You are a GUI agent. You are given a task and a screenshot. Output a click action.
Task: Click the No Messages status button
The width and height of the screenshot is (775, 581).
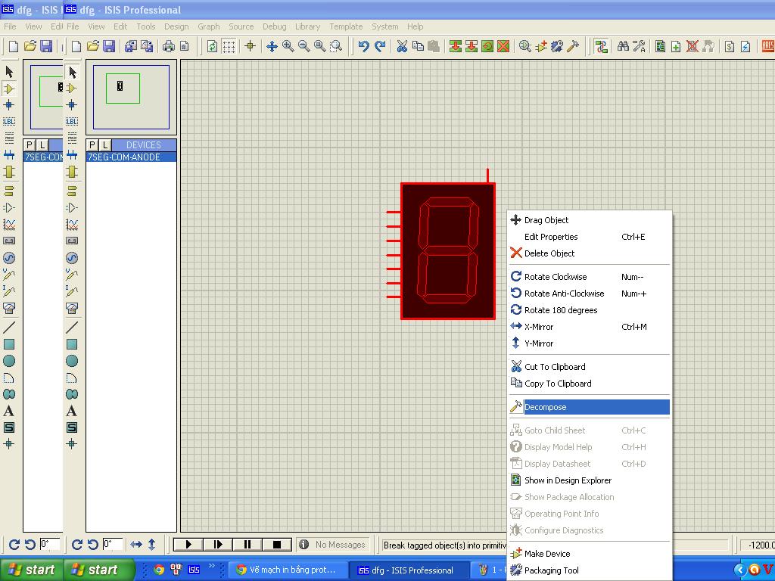point(333,545)
